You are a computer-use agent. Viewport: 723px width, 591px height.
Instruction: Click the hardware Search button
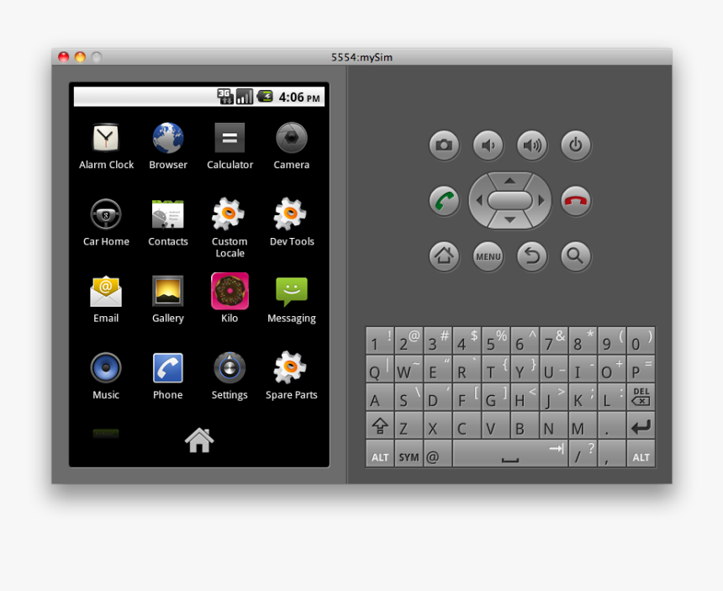coord(576,256)
